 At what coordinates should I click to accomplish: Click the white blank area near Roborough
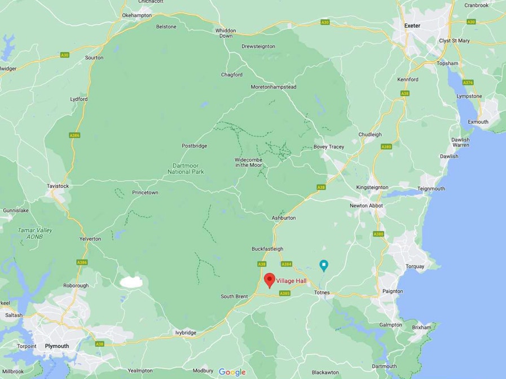coord(131,282)
